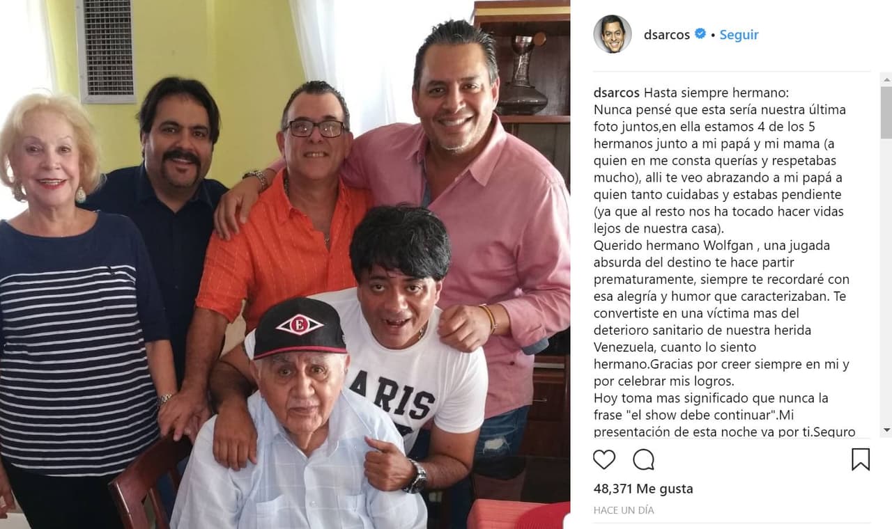The width and height of the screenshot is (892, 529).
Task: Open dsarcos username in the caption
Action: (617, 93)
